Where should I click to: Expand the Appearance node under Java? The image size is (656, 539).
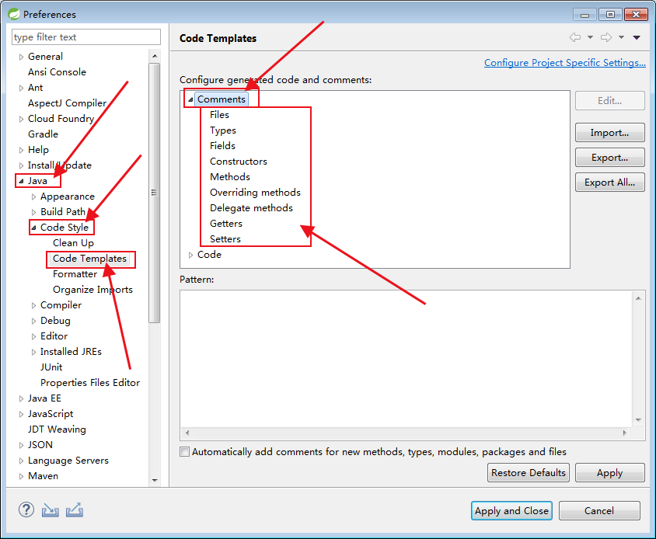pos(33,196)
